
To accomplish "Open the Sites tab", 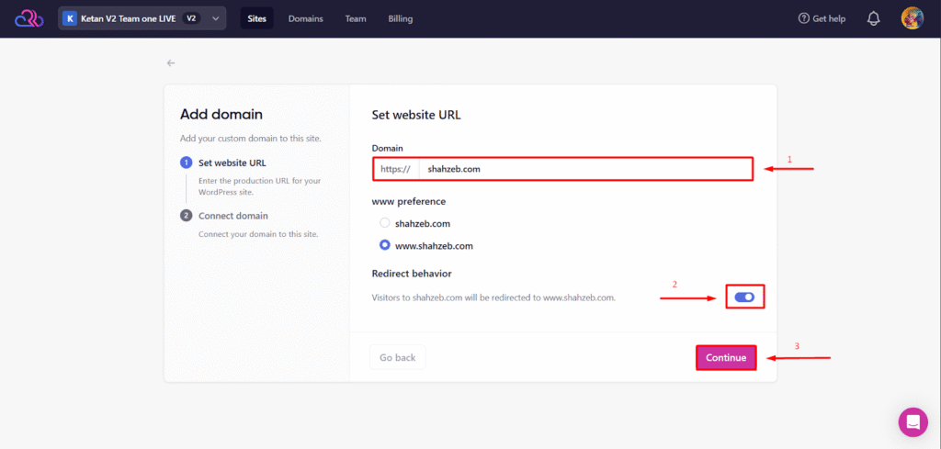I will [256, 18].
